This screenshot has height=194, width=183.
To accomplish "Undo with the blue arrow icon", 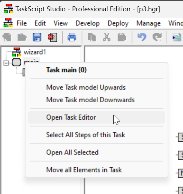I will (142, 37).
